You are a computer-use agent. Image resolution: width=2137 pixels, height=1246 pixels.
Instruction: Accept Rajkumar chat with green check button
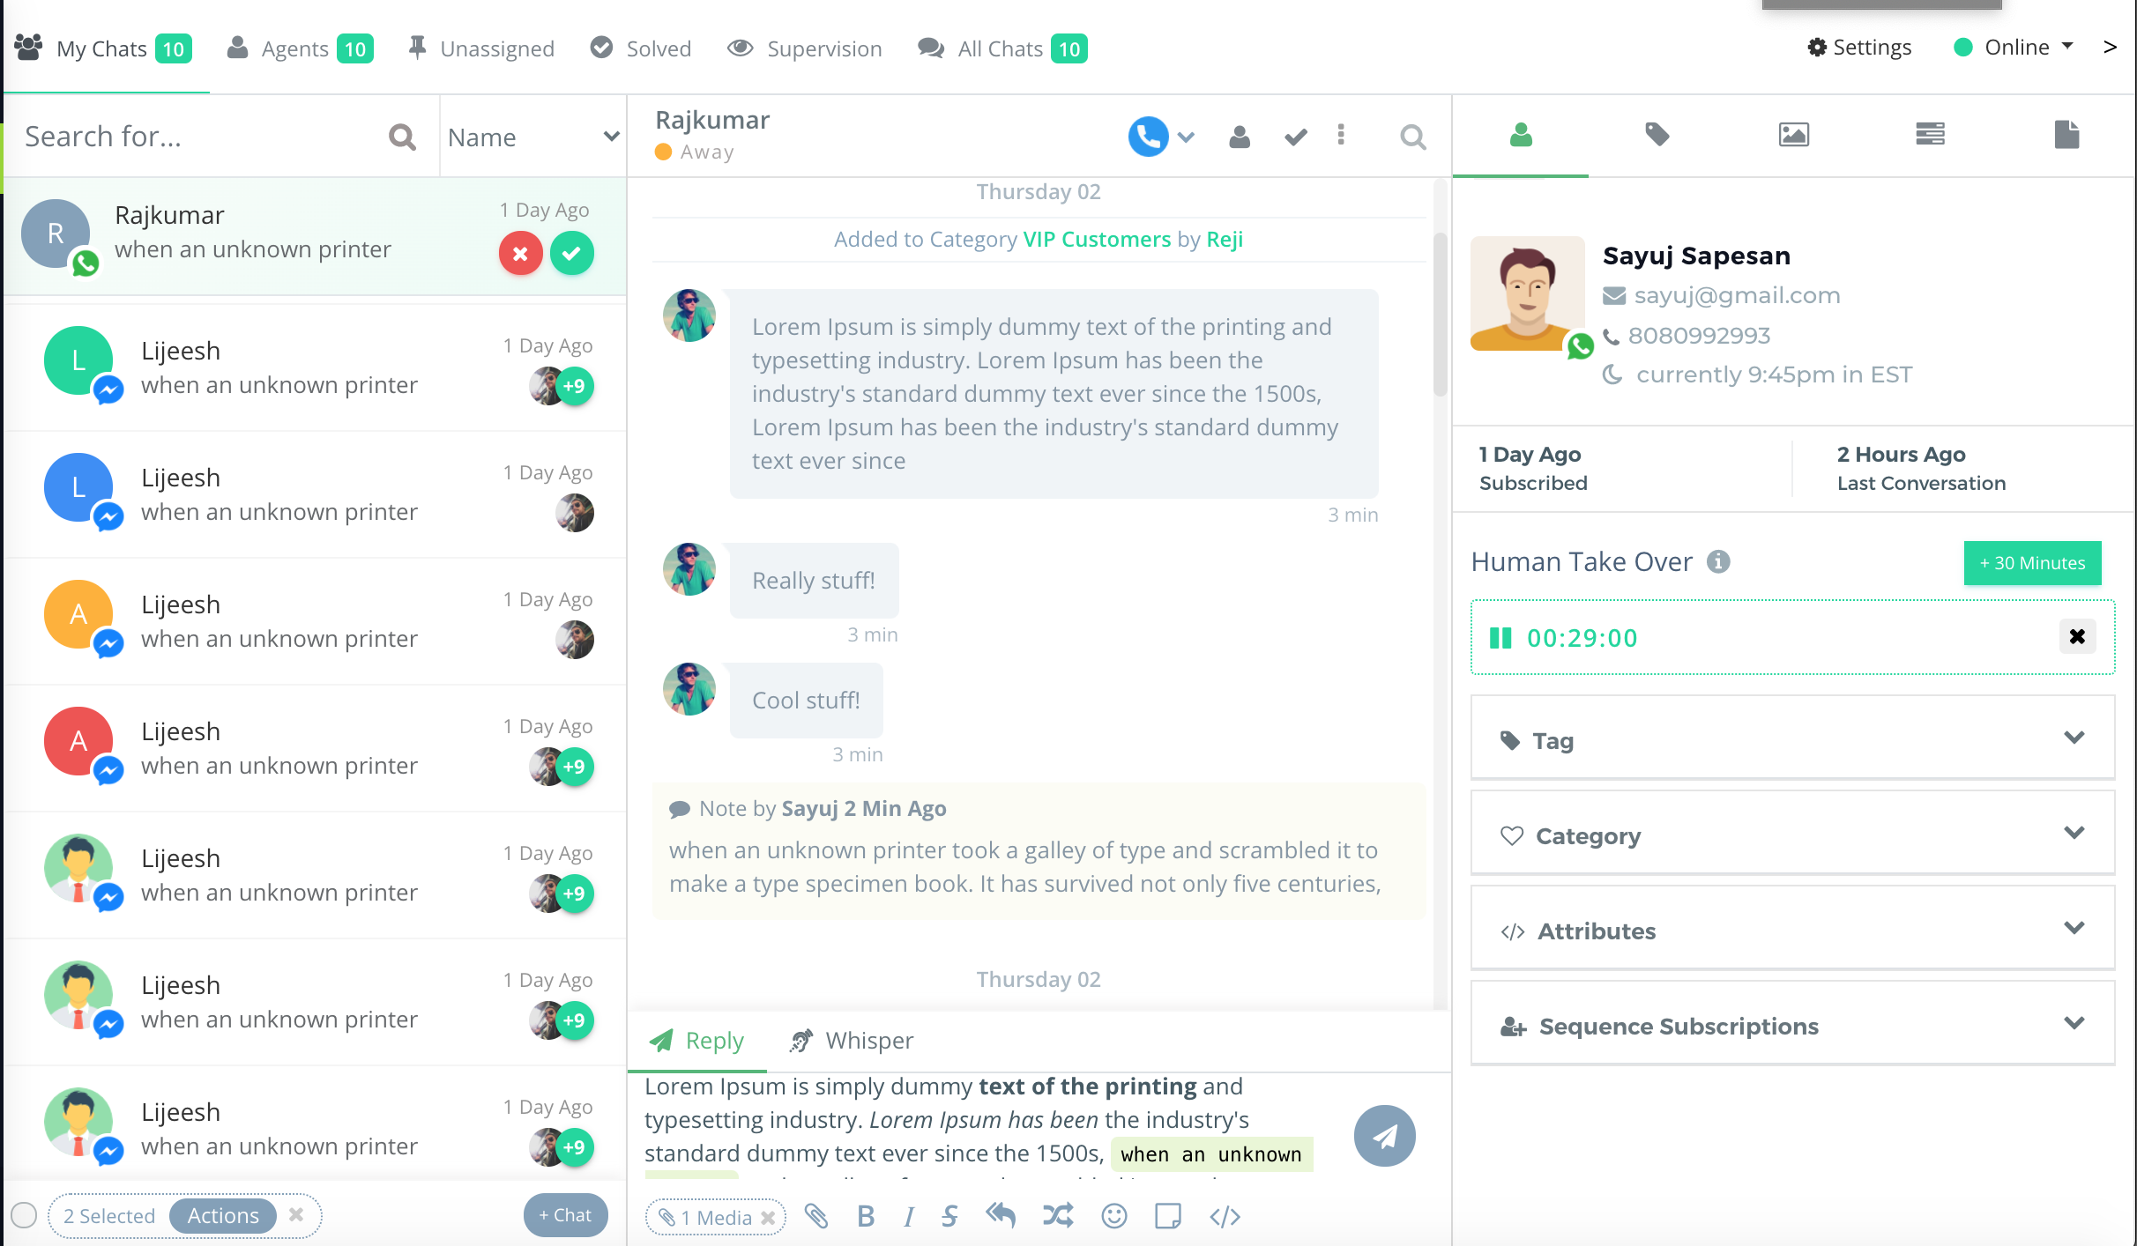pos(572,254)
